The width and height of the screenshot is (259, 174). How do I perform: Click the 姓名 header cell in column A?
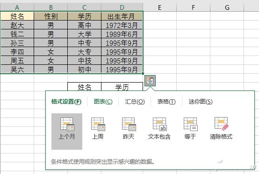[17, 16]
